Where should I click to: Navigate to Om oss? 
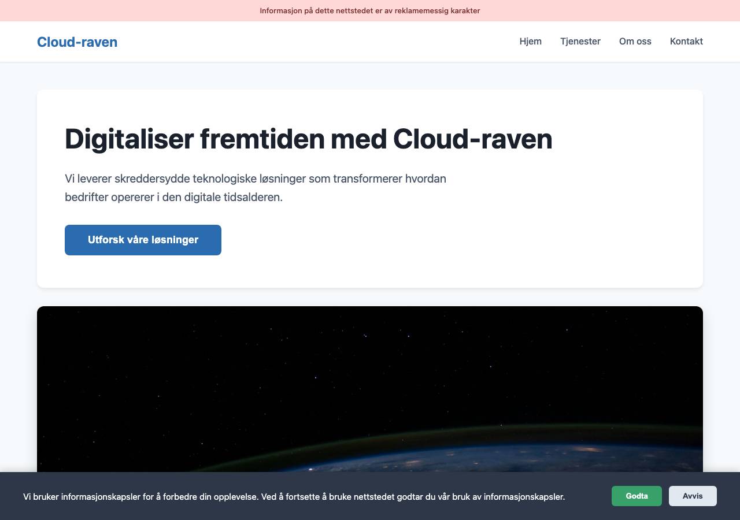click(635, 41)
